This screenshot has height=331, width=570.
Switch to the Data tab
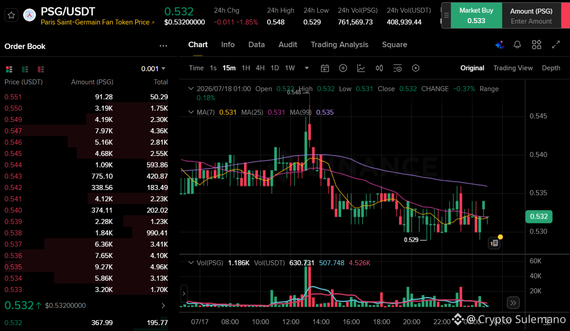click(256, 44)
